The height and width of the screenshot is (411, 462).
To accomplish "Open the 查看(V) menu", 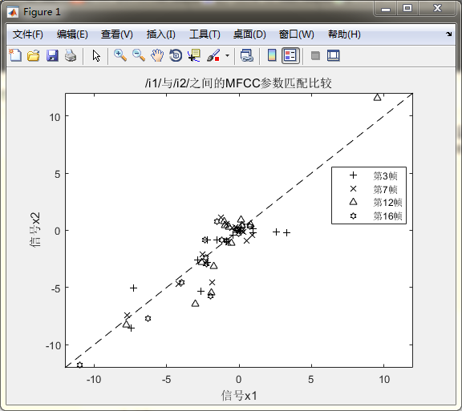I will coord(116,34).
